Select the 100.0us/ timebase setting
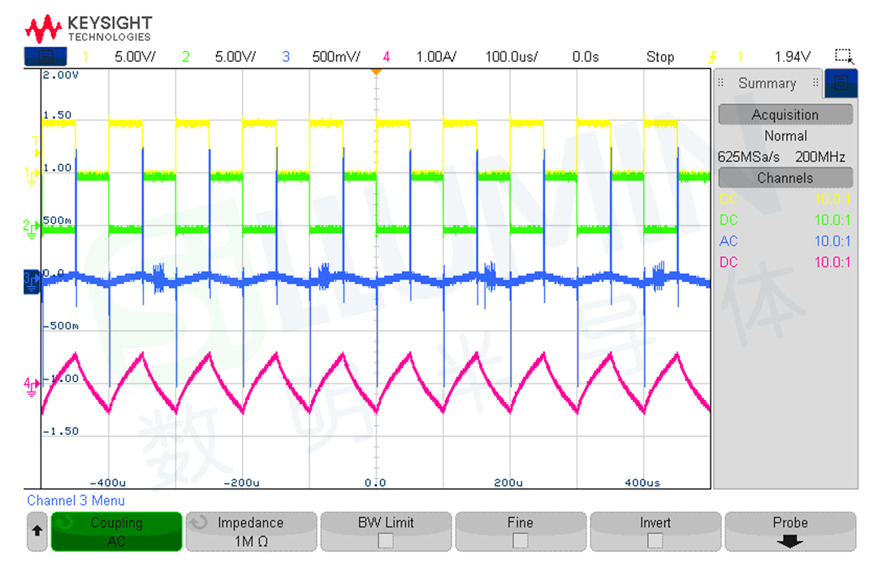This screenshot has width=886, height=568. coord(511,57)
